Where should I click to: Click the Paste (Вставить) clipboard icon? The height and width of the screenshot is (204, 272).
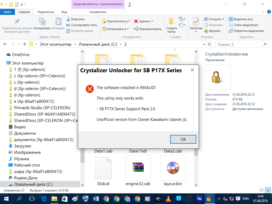pyautogui.click(x=58, y=22)
